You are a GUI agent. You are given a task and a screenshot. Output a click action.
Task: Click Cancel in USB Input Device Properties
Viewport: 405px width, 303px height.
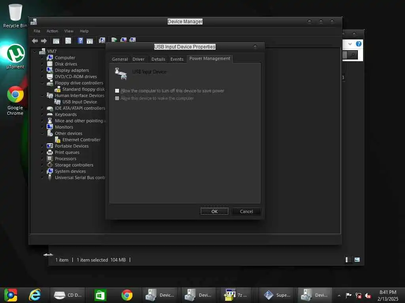(246, 211)
